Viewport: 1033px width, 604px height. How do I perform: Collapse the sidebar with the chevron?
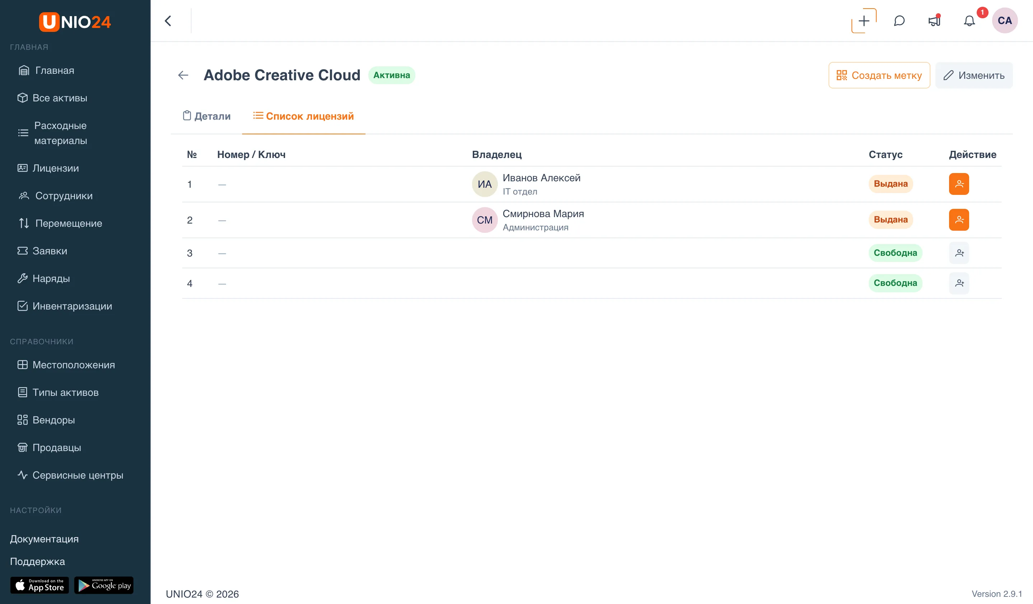click(x=168, y=21)
